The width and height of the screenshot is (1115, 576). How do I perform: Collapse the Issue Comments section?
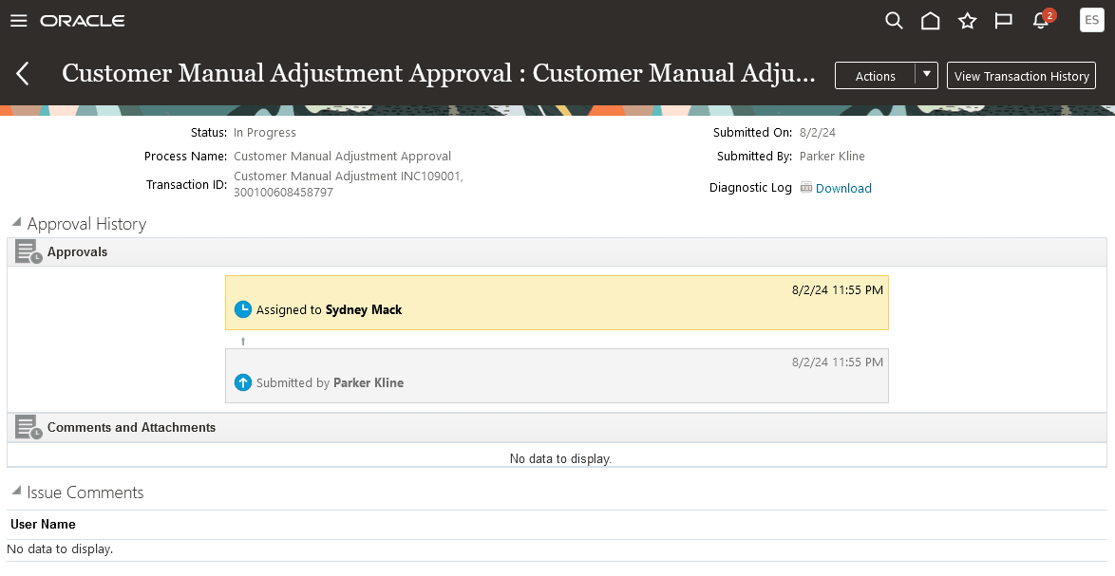(16, 491)
